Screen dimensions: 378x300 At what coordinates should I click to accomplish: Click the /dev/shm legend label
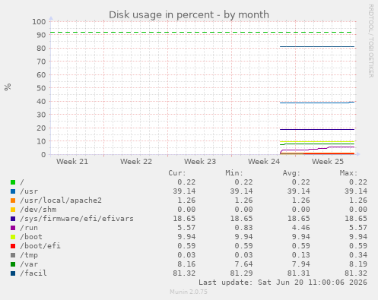click(38, 210)
